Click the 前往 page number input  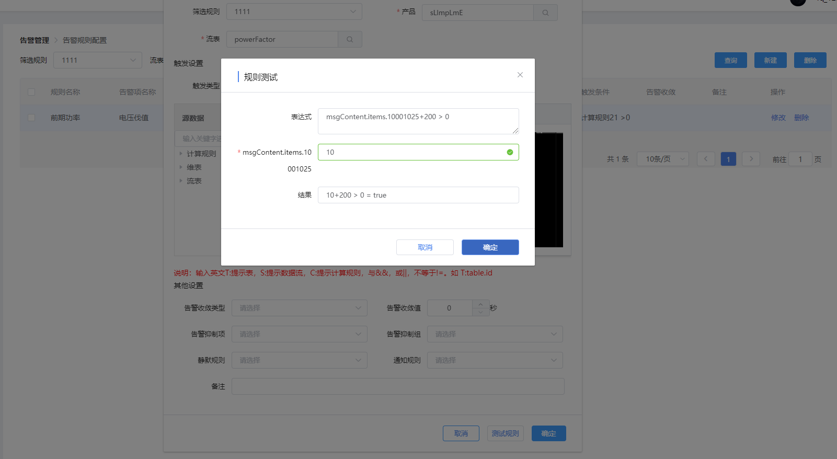800,159
